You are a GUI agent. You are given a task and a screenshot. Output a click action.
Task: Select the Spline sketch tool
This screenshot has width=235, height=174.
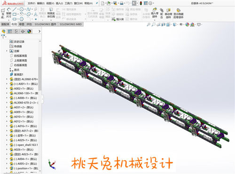pos(29,9)
